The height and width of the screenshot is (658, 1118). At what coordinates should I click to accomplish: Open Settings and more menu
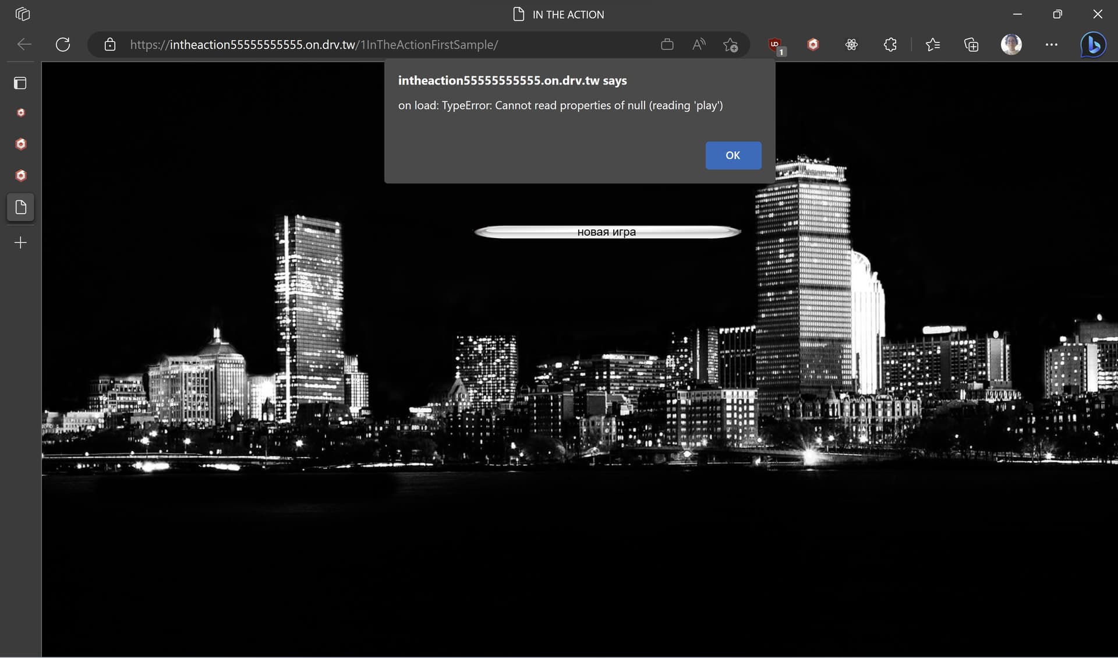point(1051,45)
